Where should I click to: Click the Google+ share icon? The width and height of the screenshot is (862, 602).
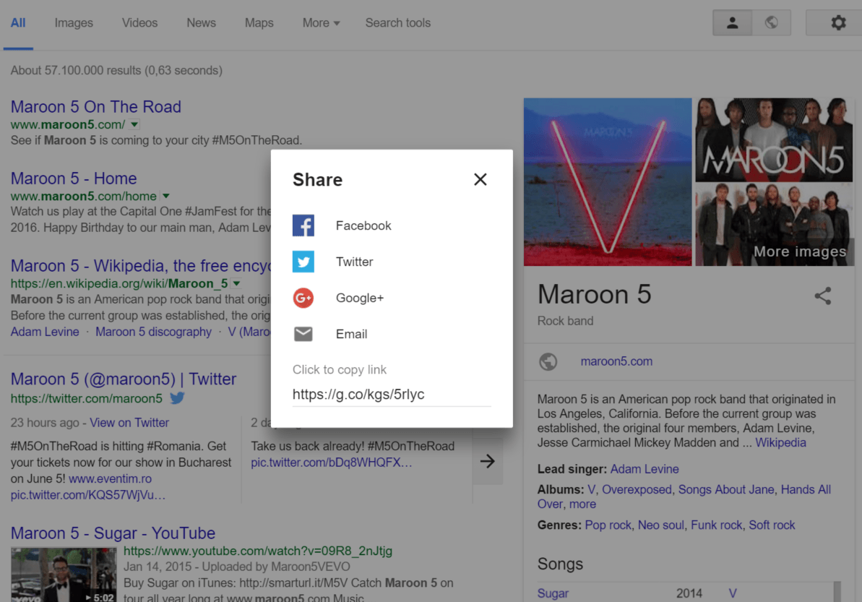coord(303,298)
